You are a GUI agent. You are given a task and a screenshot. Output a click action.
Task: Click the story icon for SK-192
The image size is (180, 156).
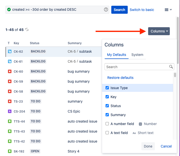[10, 151]
